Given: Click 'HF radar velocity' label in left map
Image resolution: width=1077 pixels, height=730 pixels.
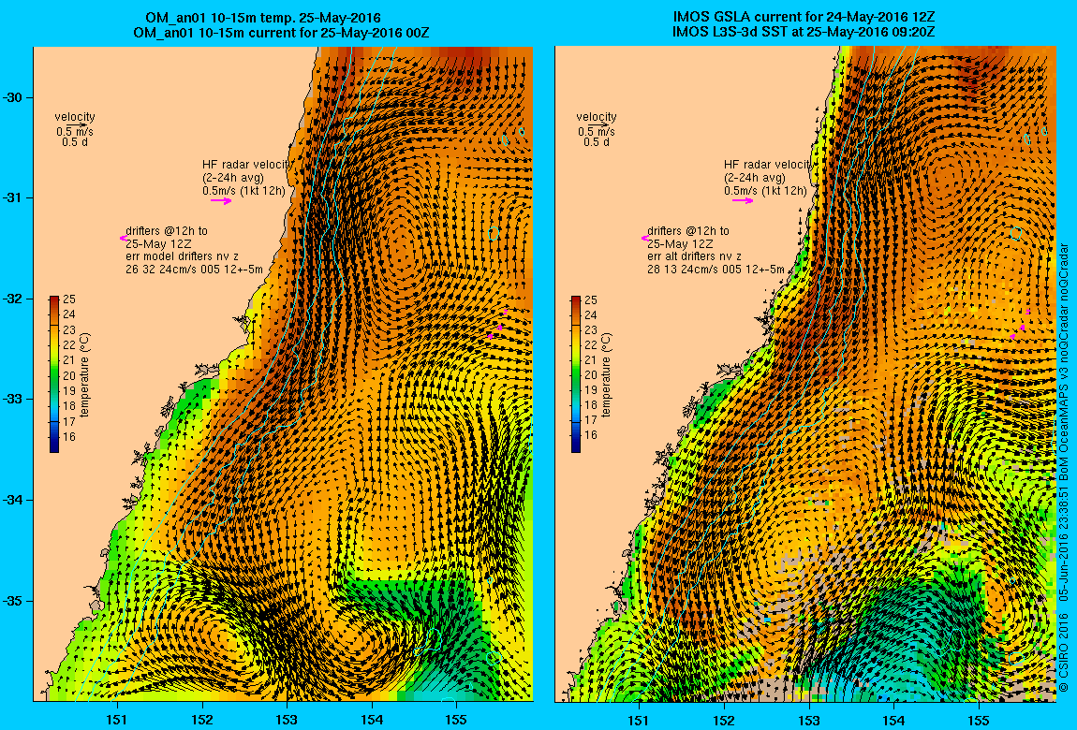Looking at the screenshot, I should click(247, 165).
